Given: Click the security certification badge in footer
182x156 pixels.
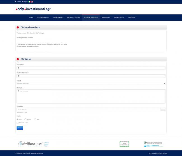Looking at the screenshot, I should coord(124,144).
